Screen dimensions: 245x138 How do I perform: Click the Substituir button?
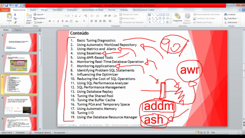(x=231, y=18)
